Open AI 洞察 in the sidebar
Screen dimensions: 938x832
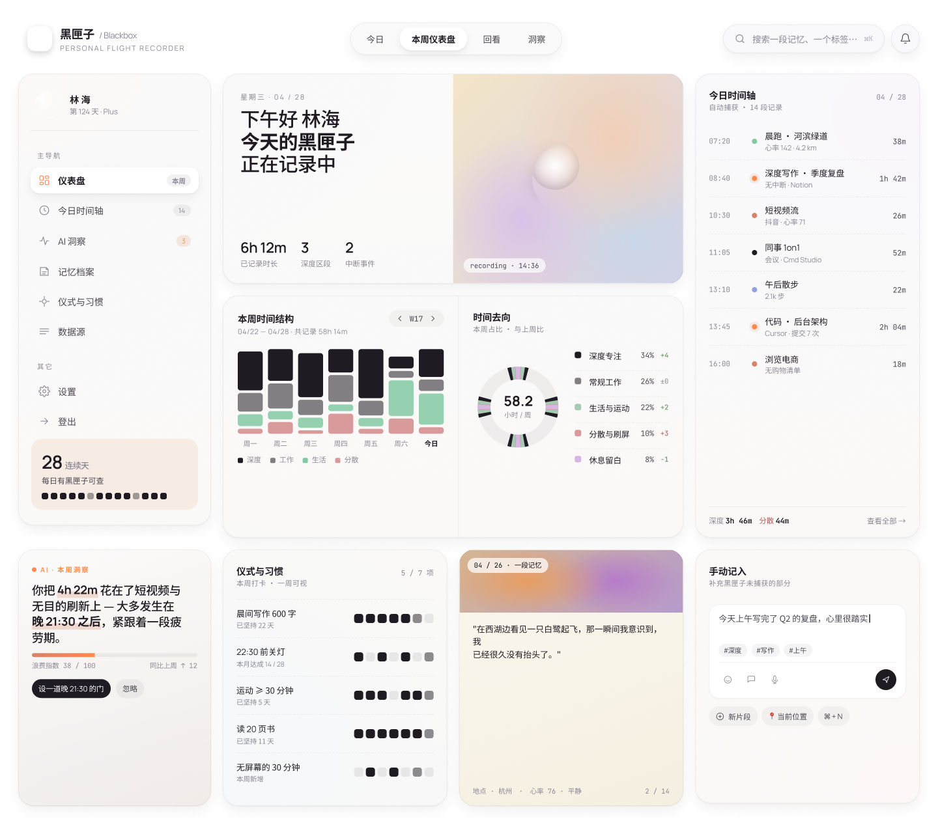click(x=72, y=242)
